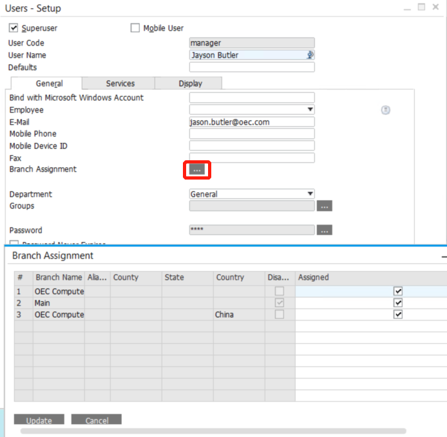Click the Branch Name column header

59,277
